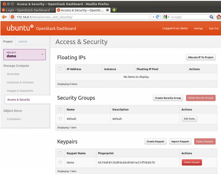Click the Firefox home icon

218,17
